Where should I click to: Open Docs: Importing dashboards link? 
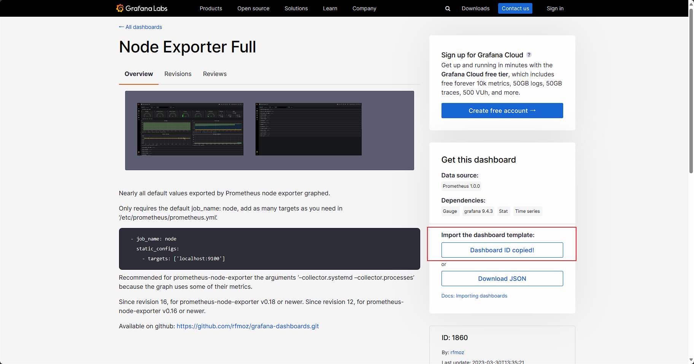tap(474, 296)
